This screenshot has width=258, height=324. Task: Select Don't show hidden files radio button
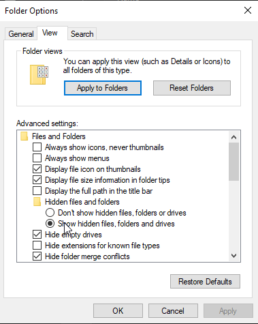tap(50, 213)
